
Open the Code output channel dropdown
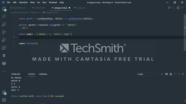tap(150, 74)
